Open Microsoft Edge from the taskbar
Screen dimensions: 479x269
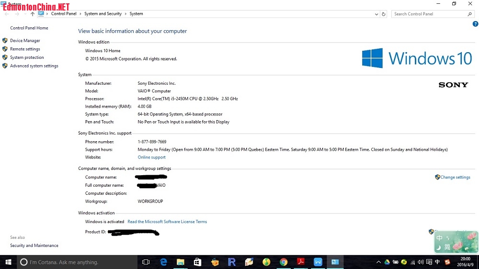[163, 262]
